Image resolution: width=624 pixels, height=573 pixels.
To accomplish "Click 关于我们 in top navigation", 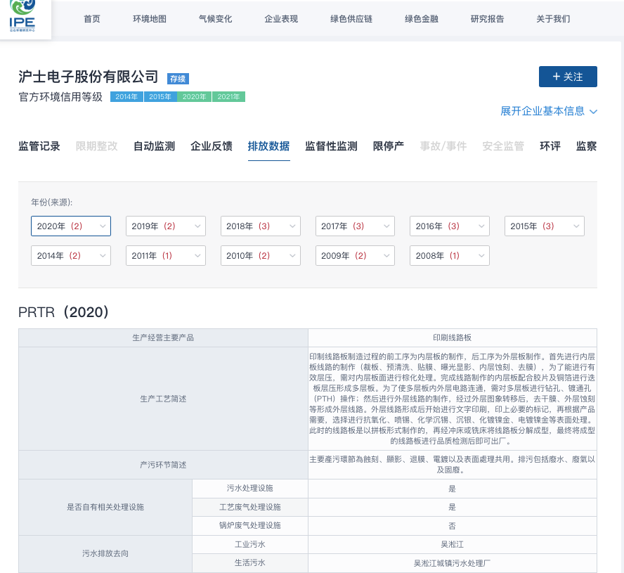I will (553, 19).
